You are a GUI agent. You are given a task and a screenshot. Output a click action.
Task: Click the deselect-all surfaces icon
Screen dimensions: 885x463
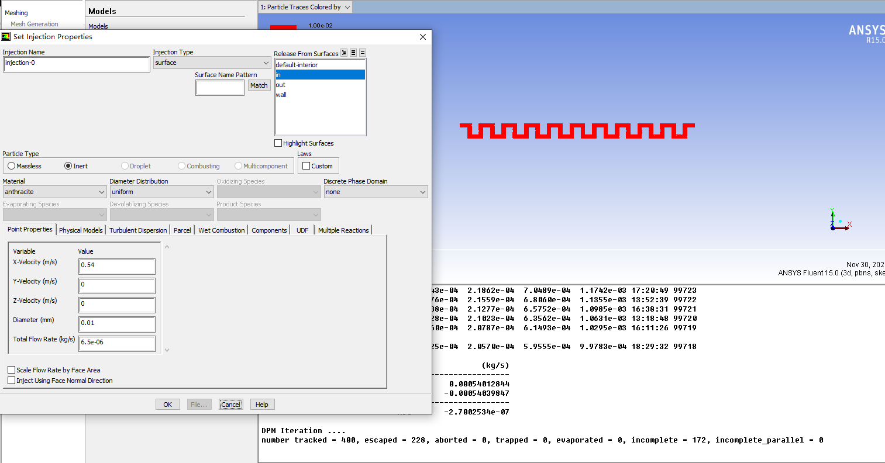363,53
